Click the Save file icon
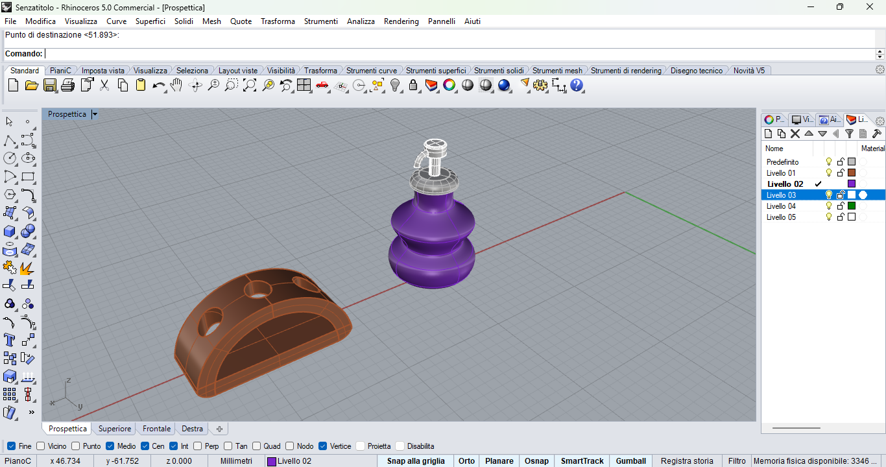 point(50,85)
